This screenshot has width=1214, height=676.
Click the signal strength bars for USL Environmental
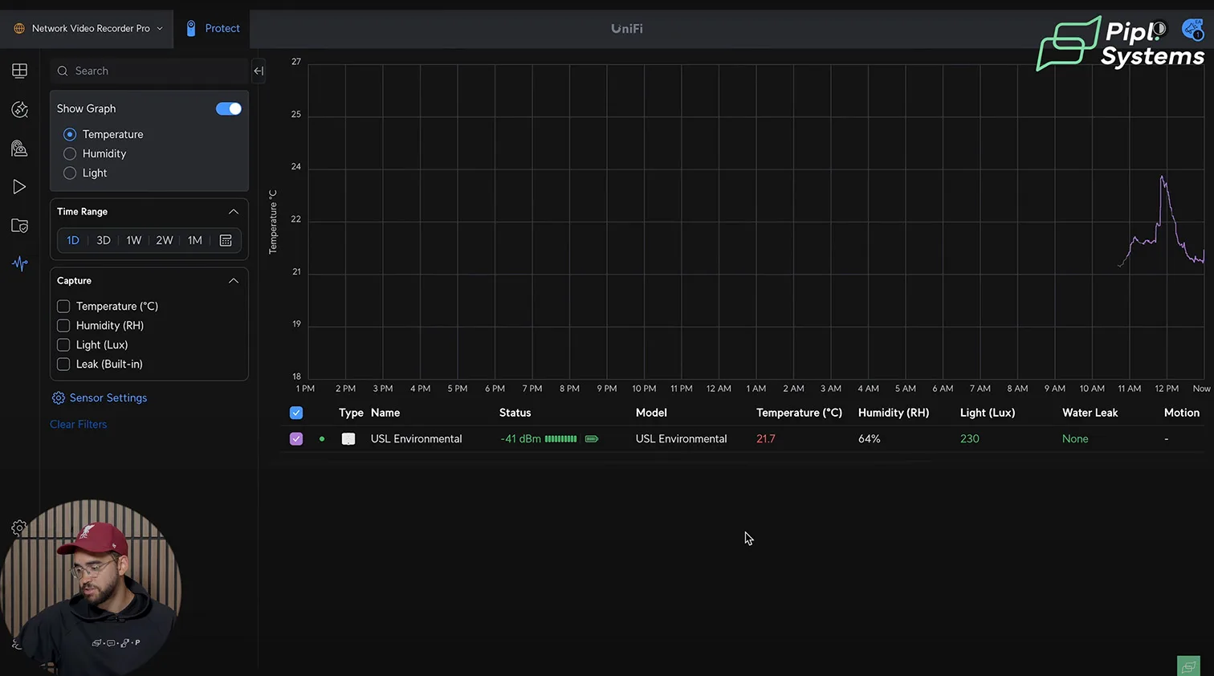(560, 439)
